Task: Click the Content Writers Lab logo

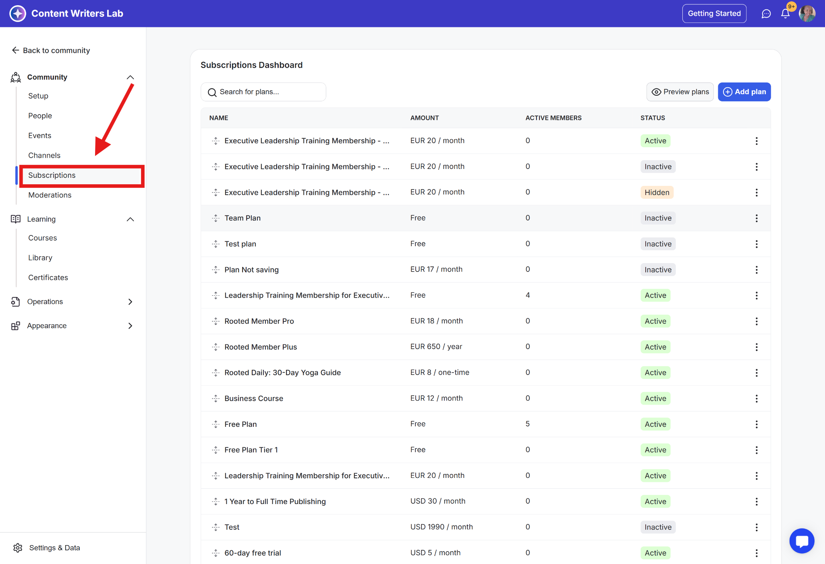Action: (x=18, y=14)
